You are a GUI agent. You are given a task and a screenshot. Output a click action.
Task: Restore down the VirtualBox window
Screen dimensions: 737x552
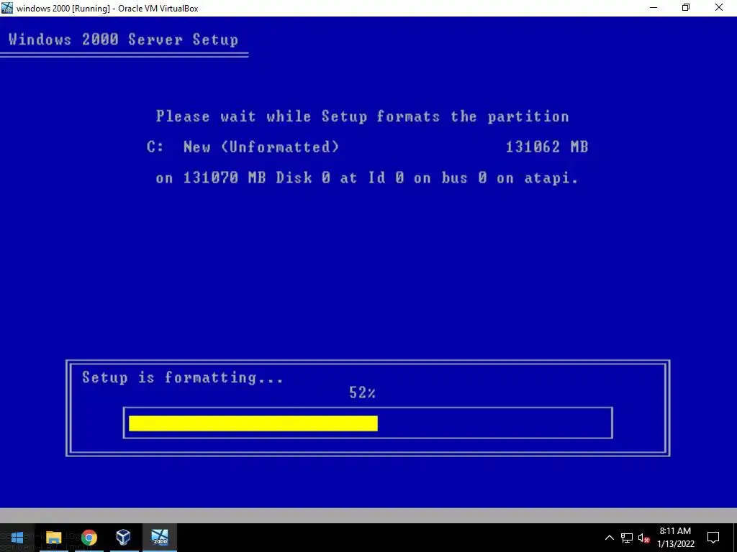(686, 8)
